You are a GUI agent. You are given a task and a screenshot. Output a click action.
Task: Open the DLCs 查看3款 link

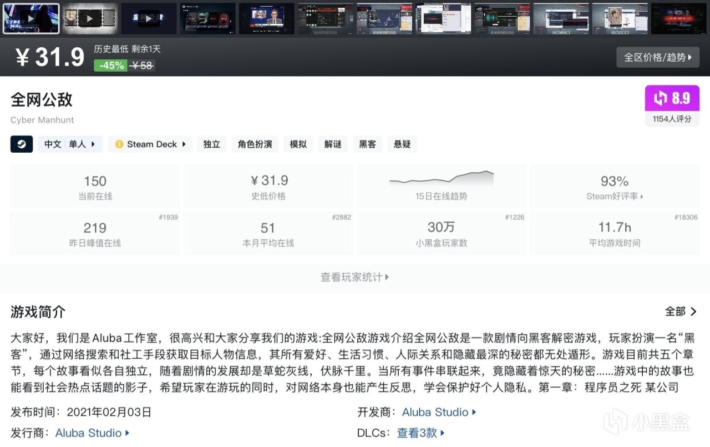click(421, 433)
